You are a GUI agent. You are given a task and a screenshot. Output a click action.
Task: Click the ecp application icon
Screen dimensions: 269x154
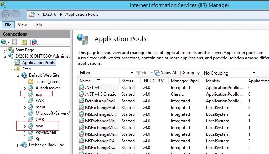(31, 94)
